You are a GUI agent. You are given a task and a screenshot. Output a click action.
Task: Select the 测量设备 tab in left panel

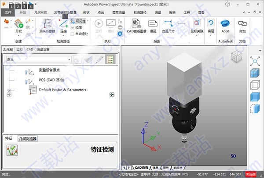(x=43, y=49)
